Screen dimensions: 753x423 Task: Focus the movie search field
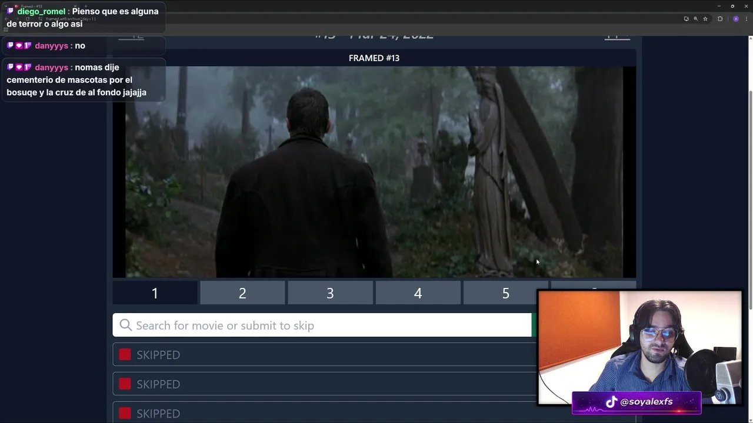pyautogui.click(x=322, y=325)
